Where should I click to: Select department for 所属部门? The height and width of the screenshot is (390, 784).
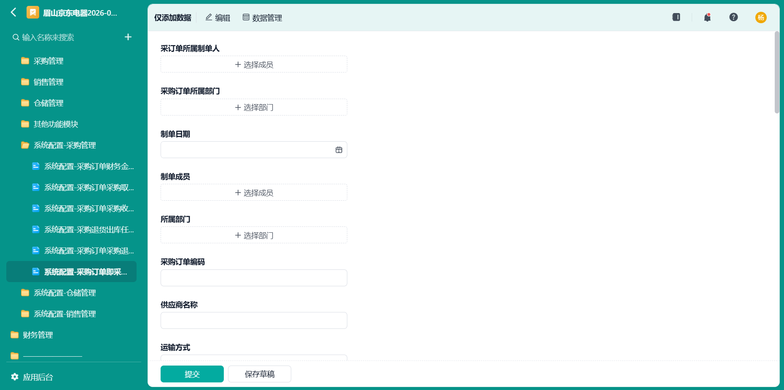254,235
